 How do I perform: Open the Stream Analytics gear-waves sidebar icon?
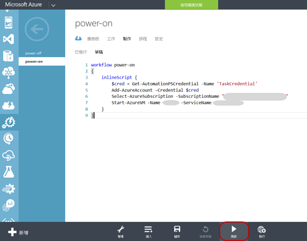click(x=9, y=189)
